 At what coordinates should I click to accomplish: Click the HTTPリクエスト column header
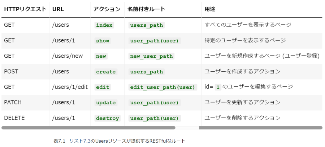pos(25,9)
